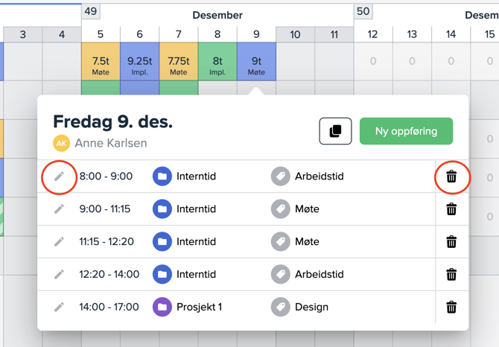Open the 7.5t Møte cell on day 5
This screenshot has width=499, height=347.
click(x=101, y=61)
